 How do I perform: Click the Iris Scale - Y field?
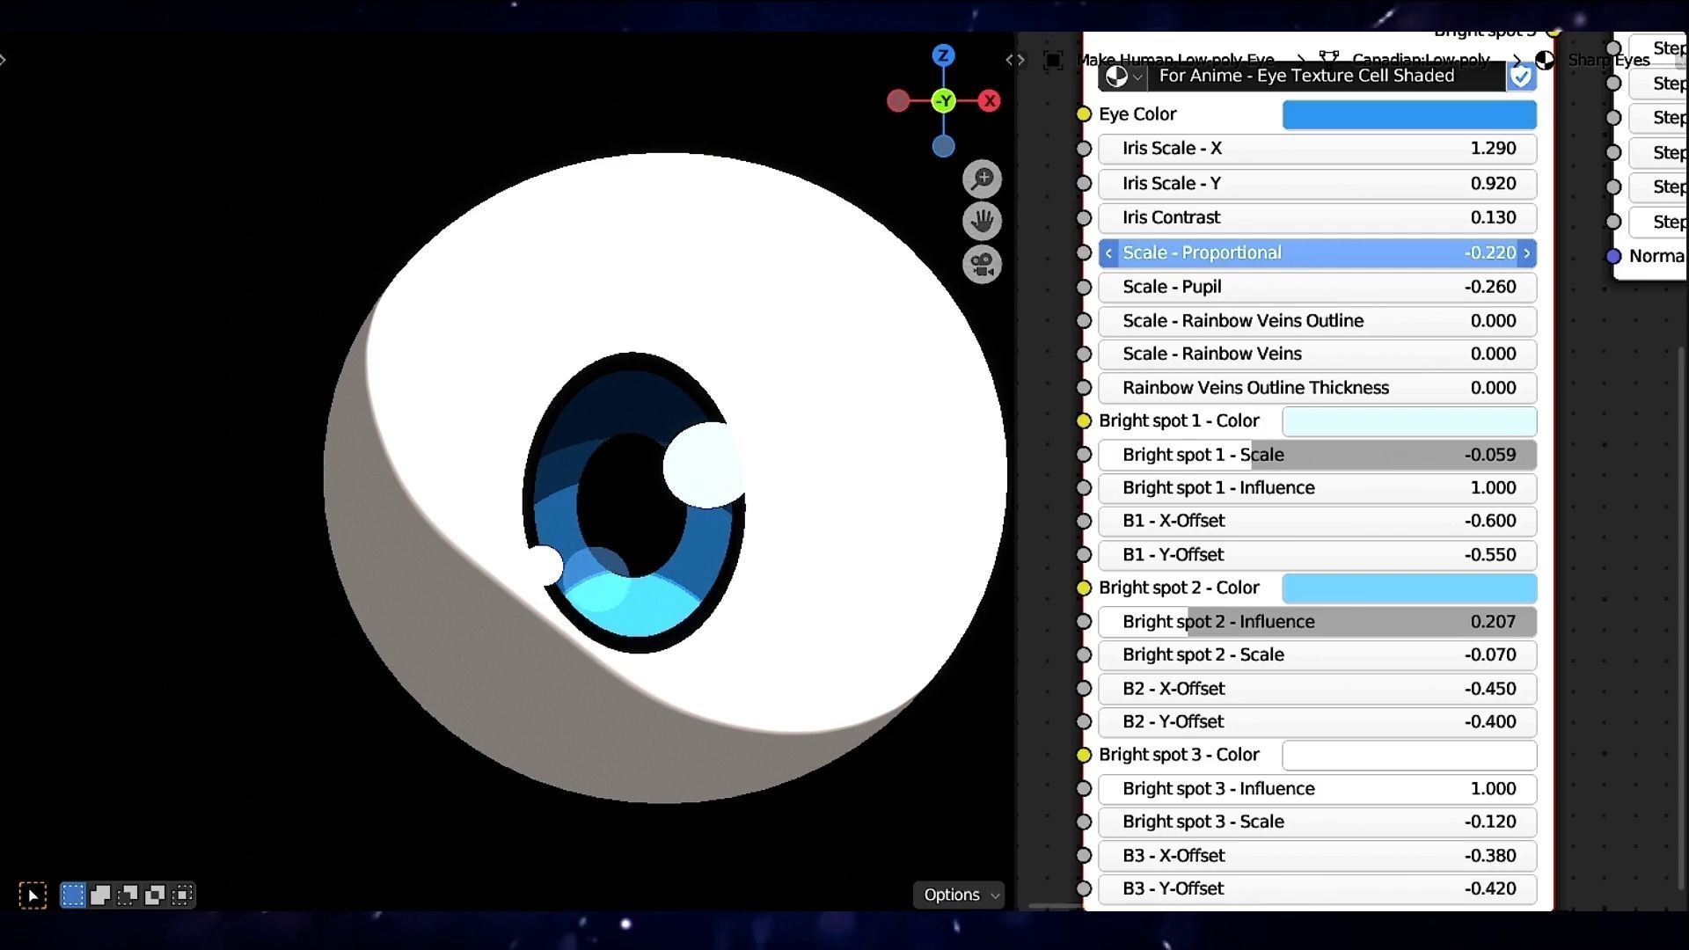[x=1318, y=184]
